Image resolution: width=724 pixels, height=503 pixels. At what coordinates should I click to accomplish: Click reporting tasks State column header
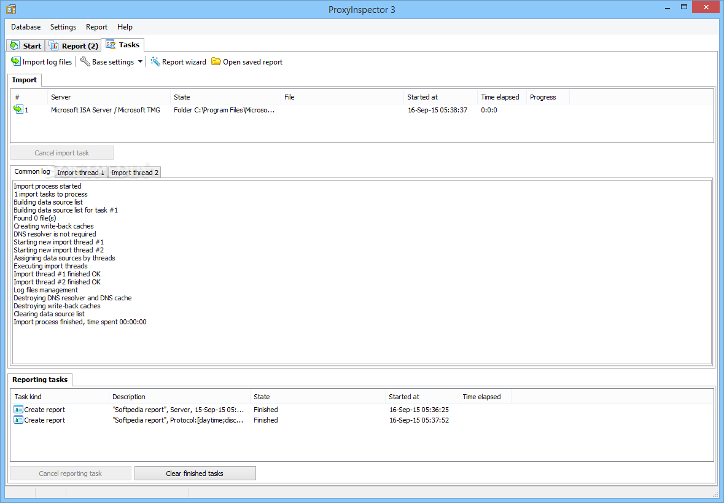pos(317,397)
